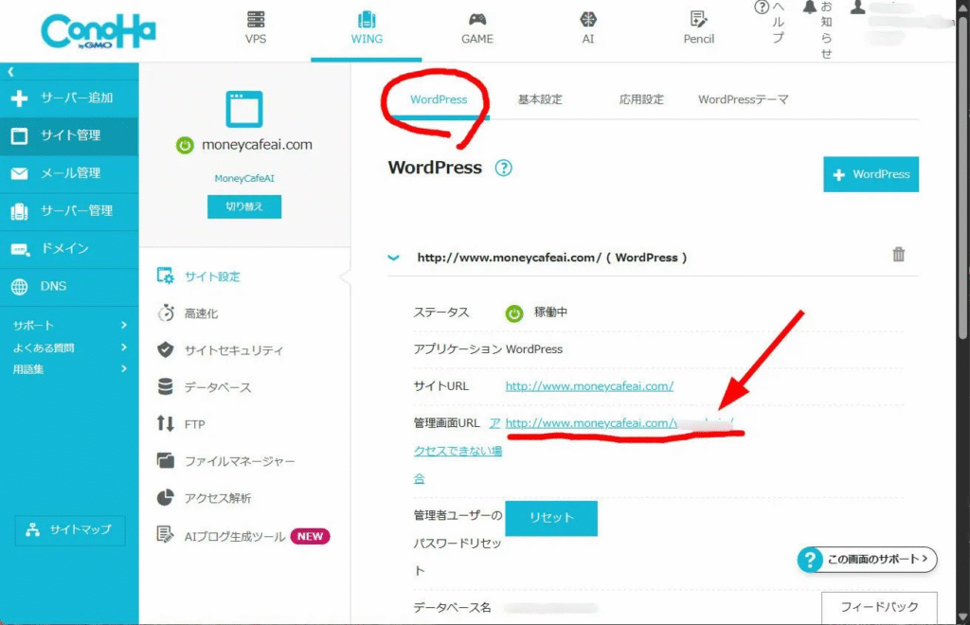This screenshot has height=625, width=970.
Task: Open ドメイン in the sidebar
Action: click(x=69, y=249)
